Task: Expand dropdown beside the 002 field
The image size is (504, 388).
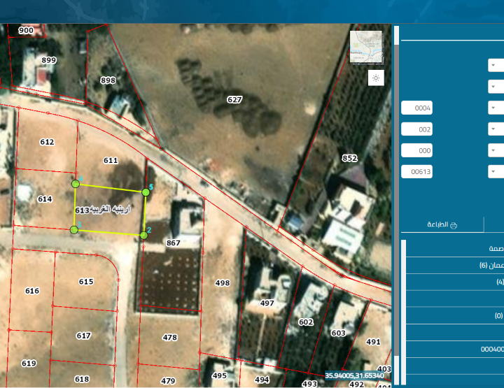Action: pyautogui.click(x=495, y=129)
